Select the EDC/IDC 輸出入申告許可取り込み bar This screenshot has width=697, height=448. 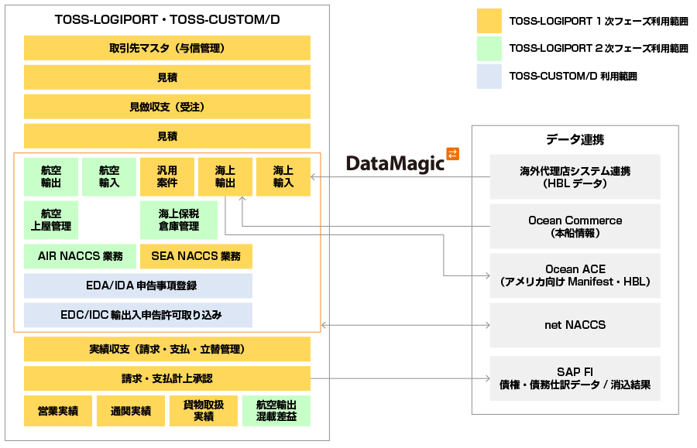[139, 315]
